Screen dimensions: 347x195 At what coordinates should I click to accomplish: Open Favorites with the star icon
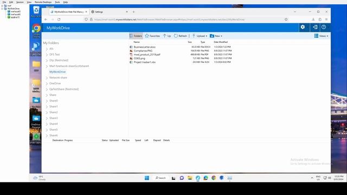[x=152, y=36]
